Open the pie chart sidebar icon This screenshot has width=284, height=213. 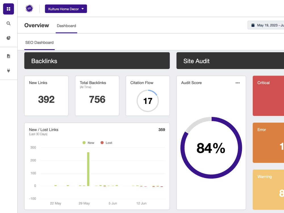(x=9, y=38)
